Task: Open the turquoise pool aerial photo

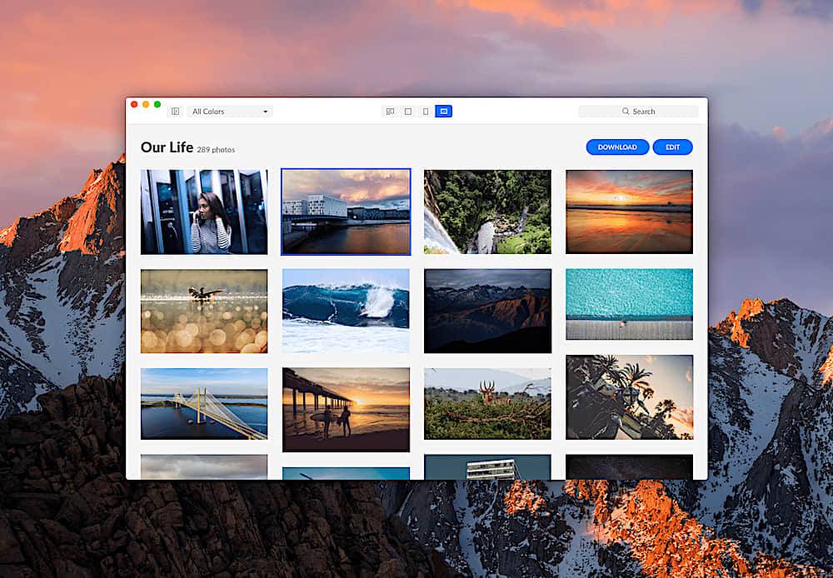Action: [630, 304]
